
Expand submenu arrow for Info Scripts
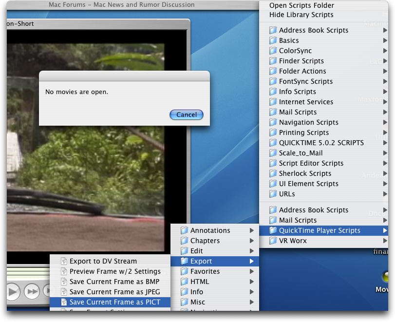click(385, 92)
